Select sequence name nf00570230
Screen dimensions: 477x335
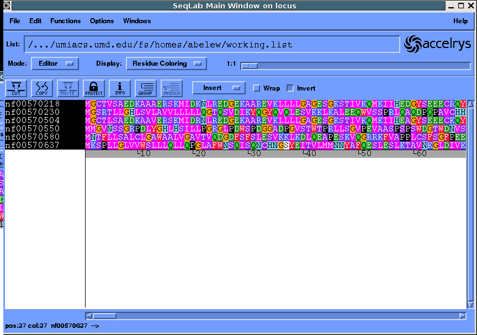(x=32, y=112)
